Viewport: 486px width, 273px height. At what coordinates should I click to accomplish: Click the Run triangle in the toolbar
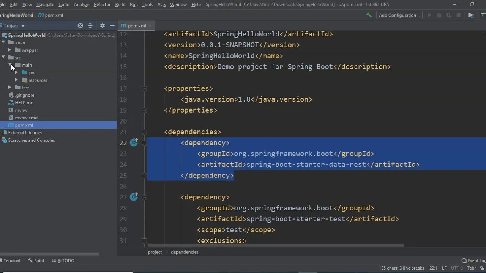pos(429,15)
